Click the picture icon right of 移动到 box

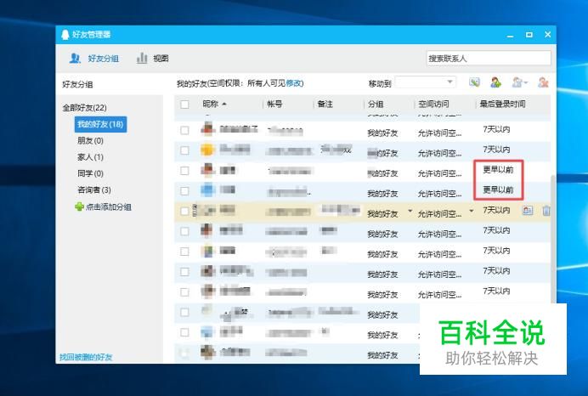click(474, 82)
